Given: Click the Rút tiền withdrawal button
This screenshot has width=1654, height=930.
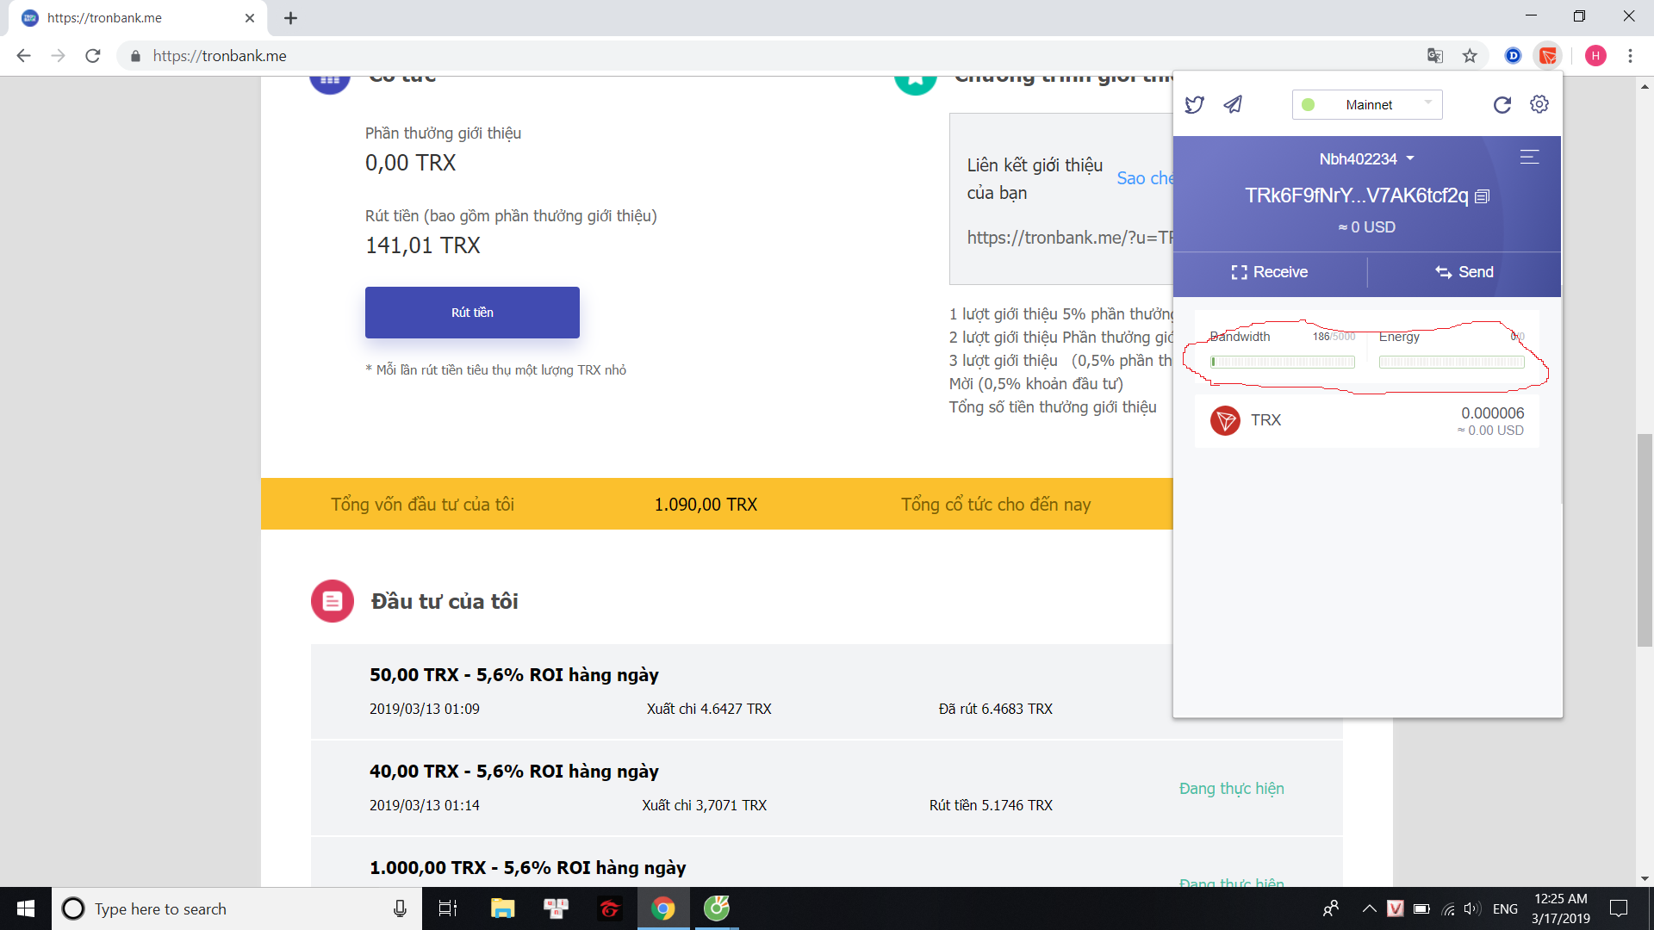Looking at the screenshot, I should pos(471,313).
